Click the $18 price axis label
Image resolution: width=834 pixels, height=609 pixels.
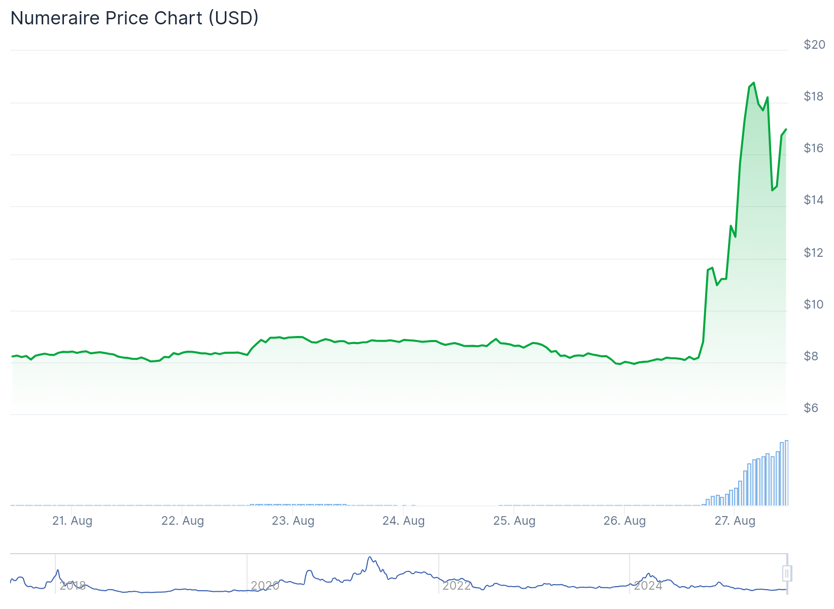click(x=814, y=96)
